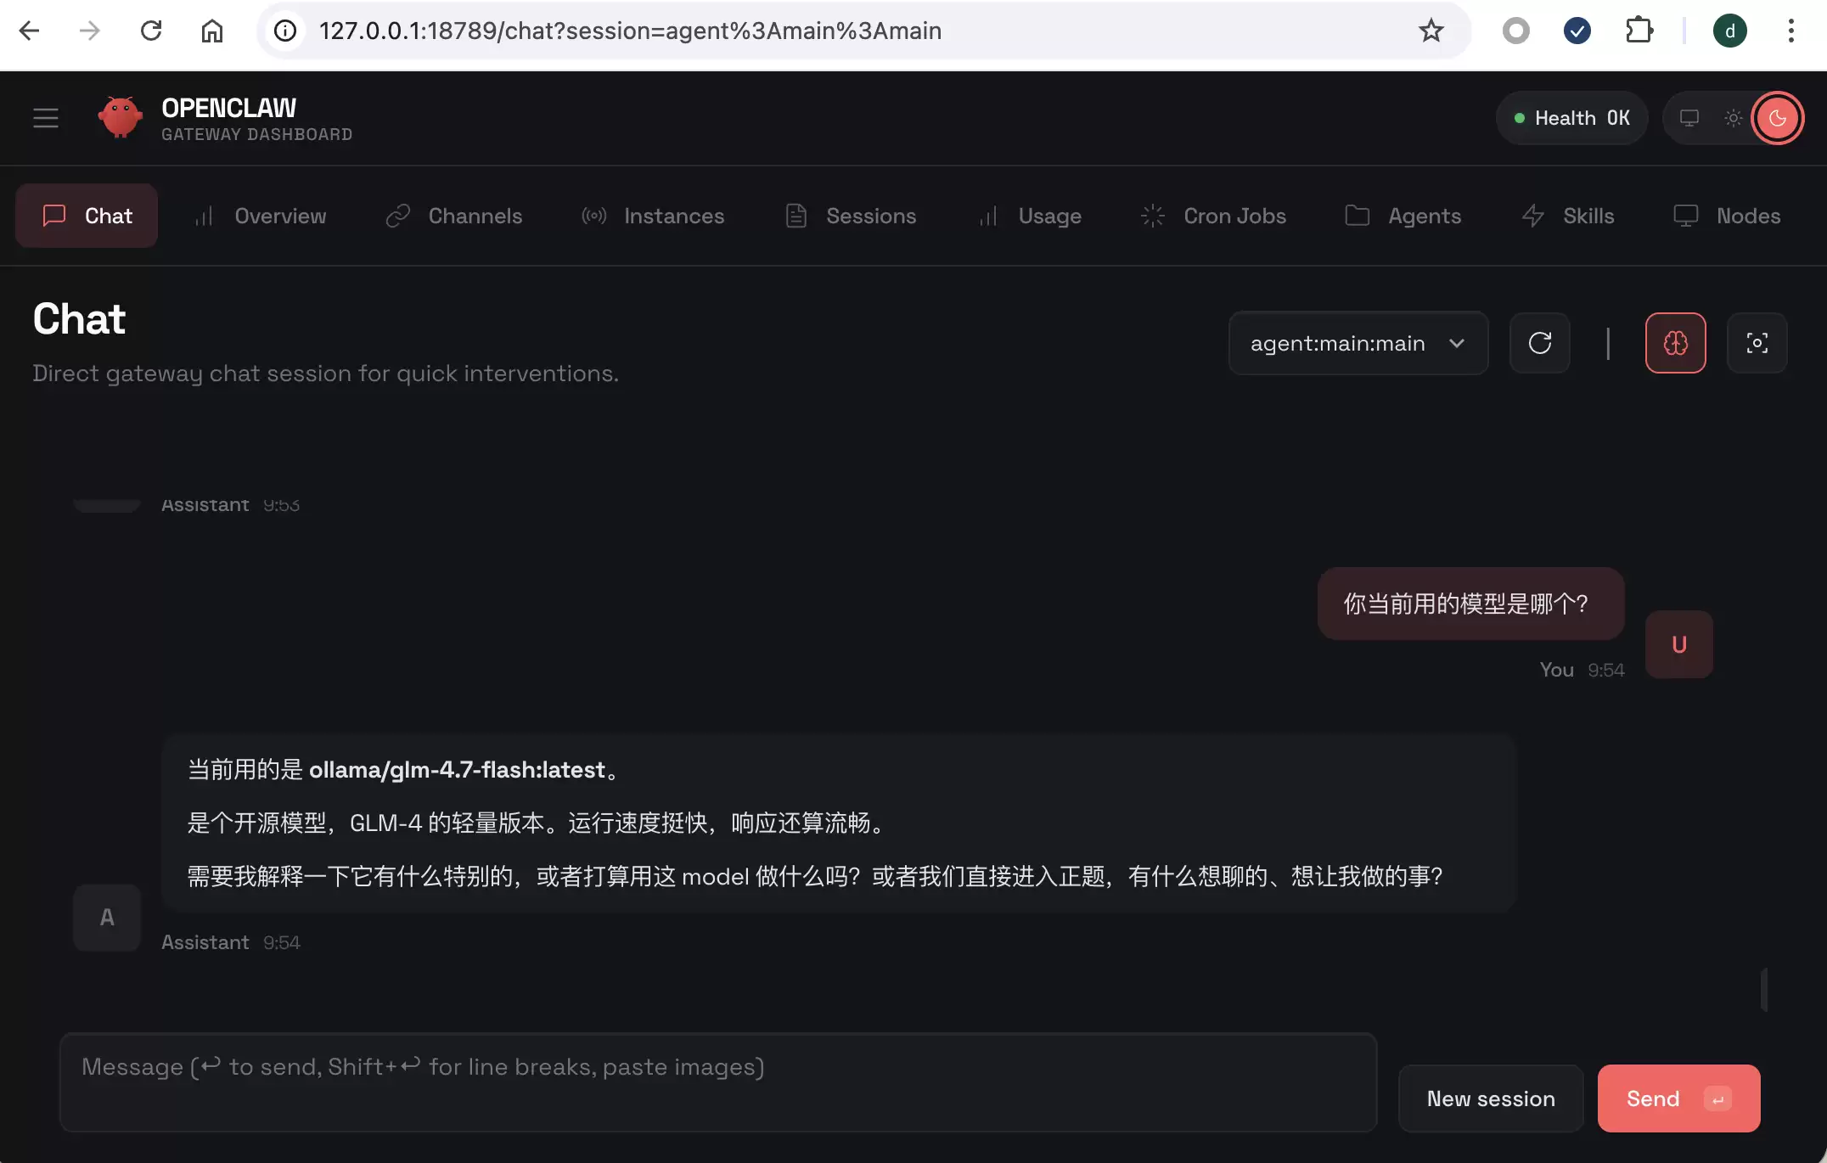Send the message with the Send button

pos(1678,1098)
